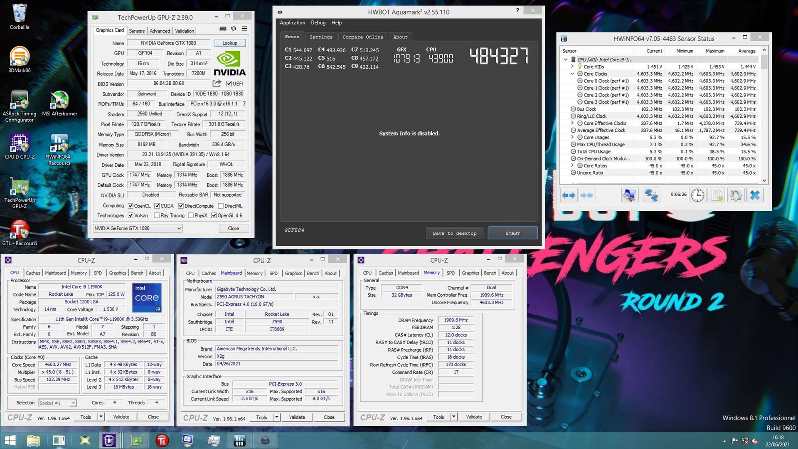Click Lookup button in GPU-Z
The width and height of the screenshot is (798, 449).
click(x=230, y=43)
